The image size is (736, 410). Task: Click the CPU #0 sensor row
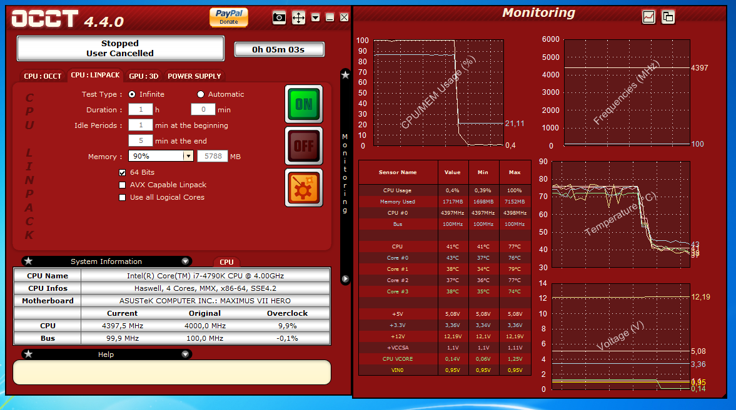click(x=445, y=213)
